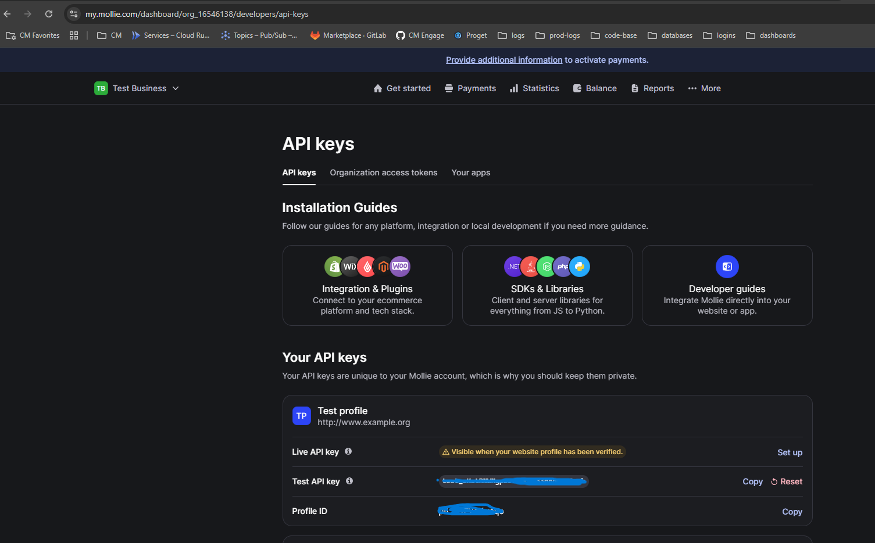Open the prod-logs bookmark folder
The height and width of the screenshot is (543, 875).
[558, 35]
